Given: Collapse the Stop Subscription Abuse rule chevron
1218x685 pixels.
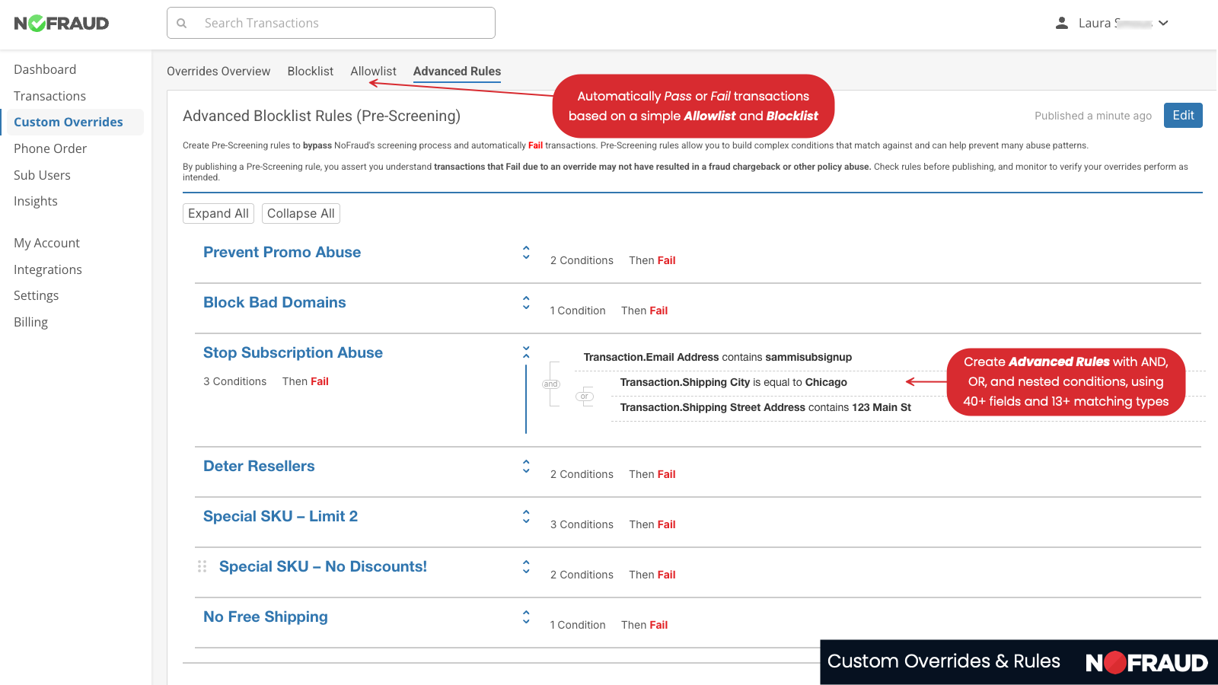Looking at the screenshot, I should (x=526, y=352).
